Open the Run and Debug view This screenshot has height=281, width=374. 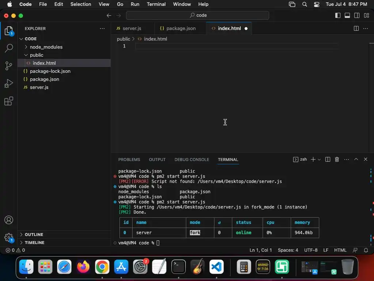pos(9,83)
